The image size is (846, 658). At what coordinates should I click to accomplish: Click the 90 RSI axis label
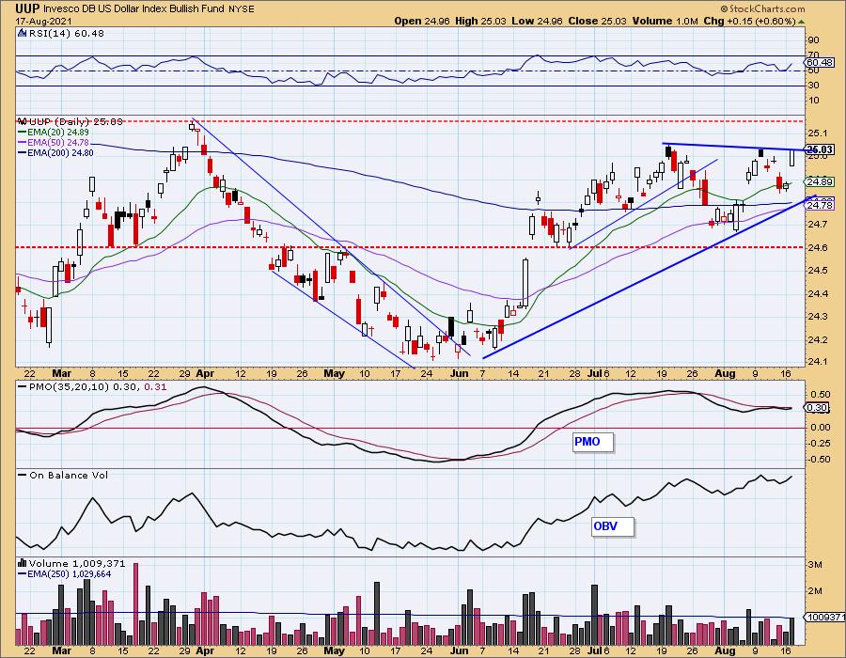(814, 39)
